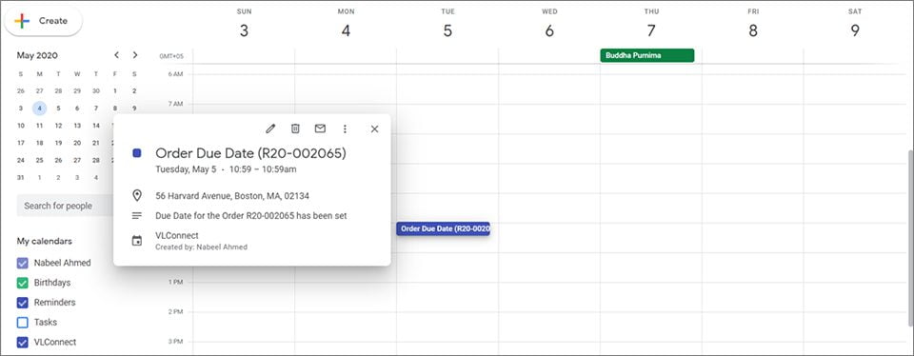Go to previous month in mini calendar
Image resolution: width=914 pixels, height=356 pixels.
click(x=116, y=55)
